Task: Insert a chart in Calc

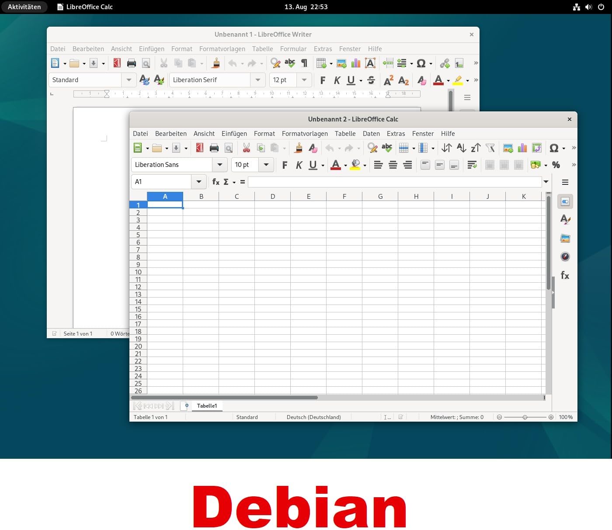Action: [522, 148]
